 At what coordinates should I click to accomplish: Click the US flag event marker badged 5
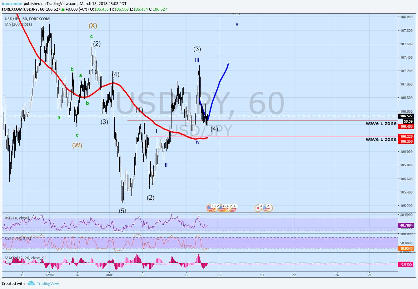click(210, 208)
